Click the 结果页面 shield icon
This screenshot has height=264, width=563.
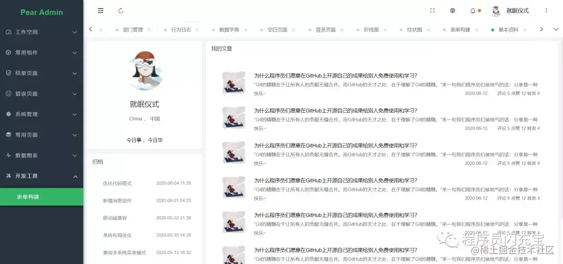(9, 73)
